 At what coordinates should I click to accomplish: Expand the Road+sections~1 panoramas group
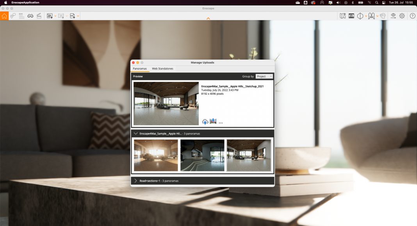135,181
